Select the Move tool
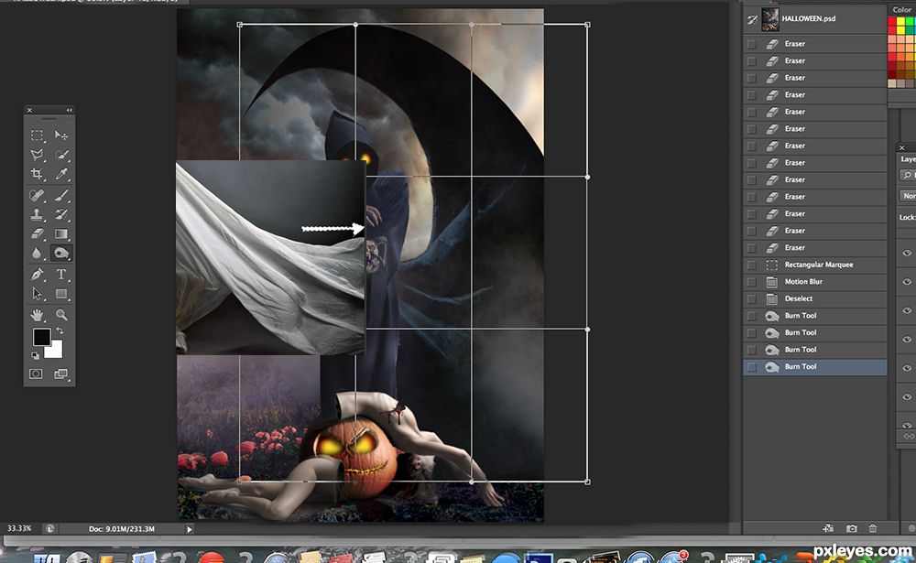Image resolution: width=916 pixels, height=563 pixels. [x=61, y=135]
